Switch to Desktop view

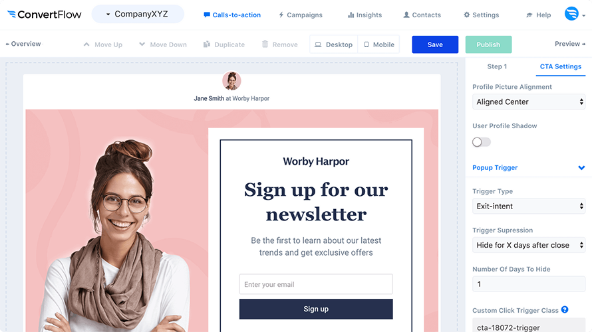pos(333,44)
